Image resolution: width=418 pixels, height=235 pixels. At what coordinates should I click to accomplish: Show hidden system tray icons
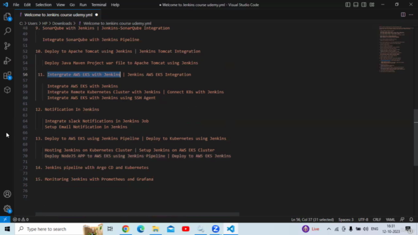329,229
